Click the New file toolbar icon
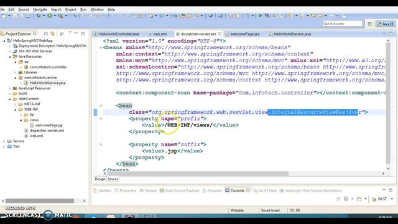The width and height of the screenshot is (398, 224). (4, 16)
